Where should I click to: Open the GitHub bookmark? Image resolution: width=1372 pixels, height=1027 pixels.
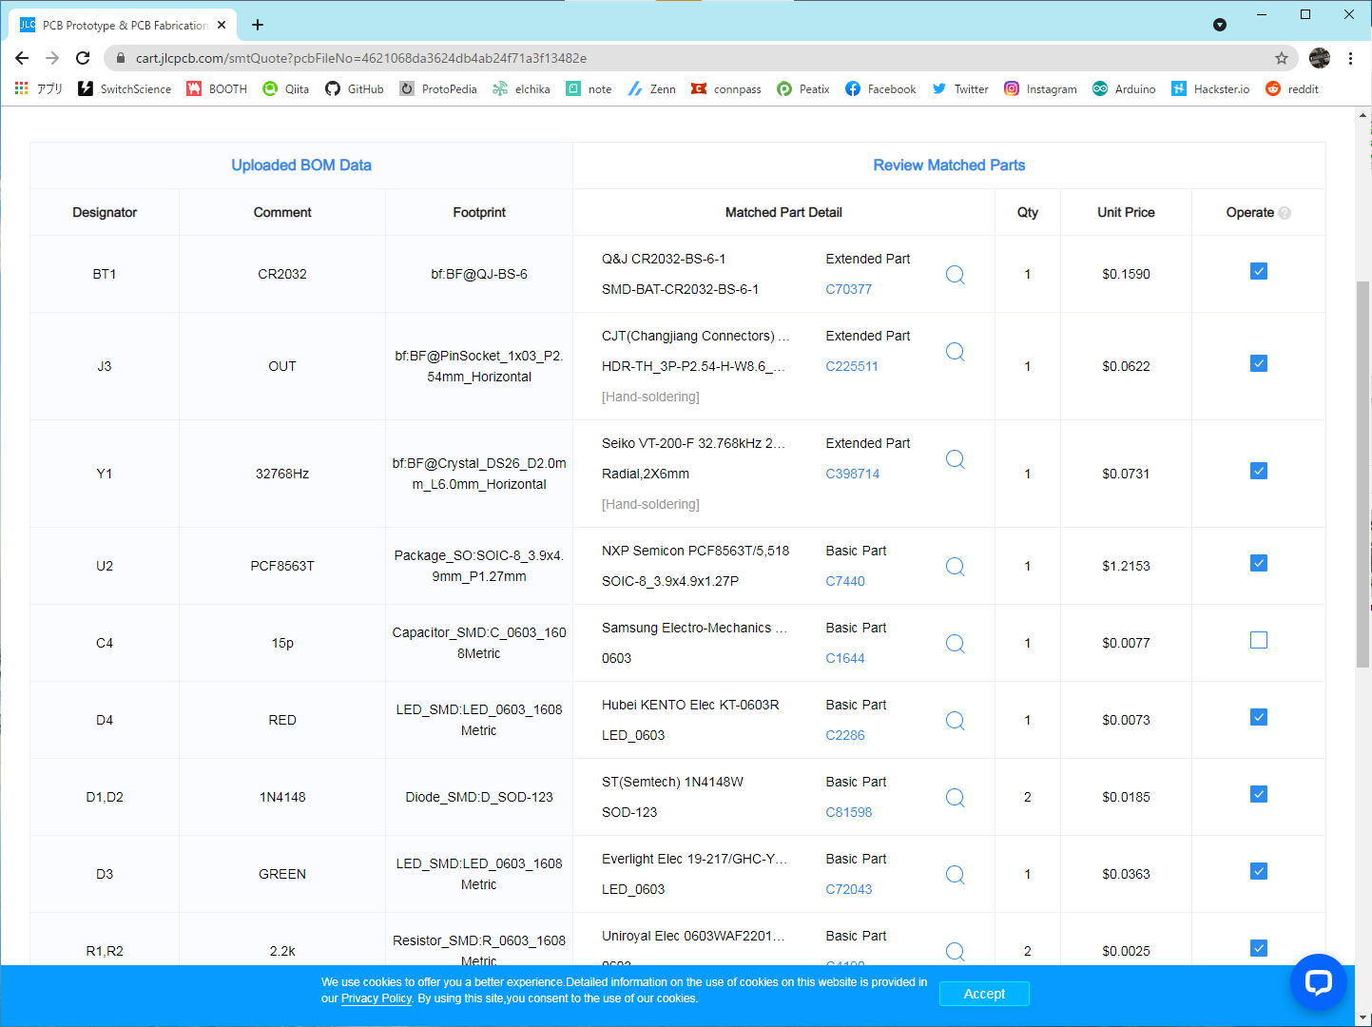click(354, 88)
